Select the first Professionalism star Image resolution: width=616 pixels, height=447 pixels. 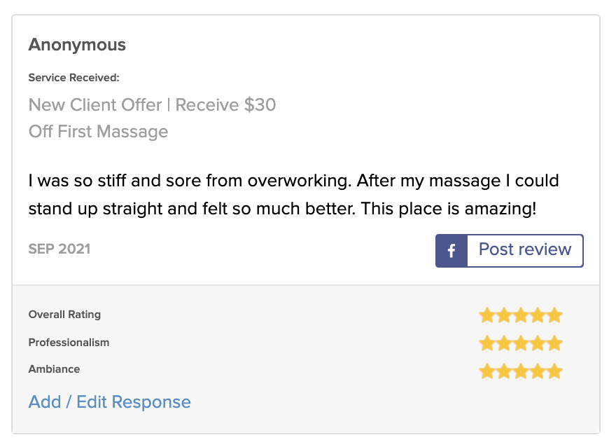487,343
